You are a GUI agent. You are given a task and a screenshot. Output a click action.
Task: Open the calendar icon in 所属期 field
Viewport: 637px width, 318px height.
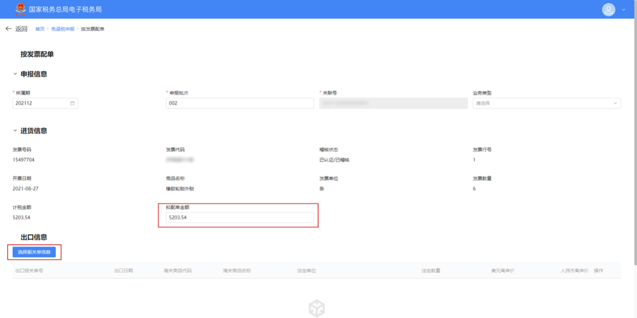[72, 103]
